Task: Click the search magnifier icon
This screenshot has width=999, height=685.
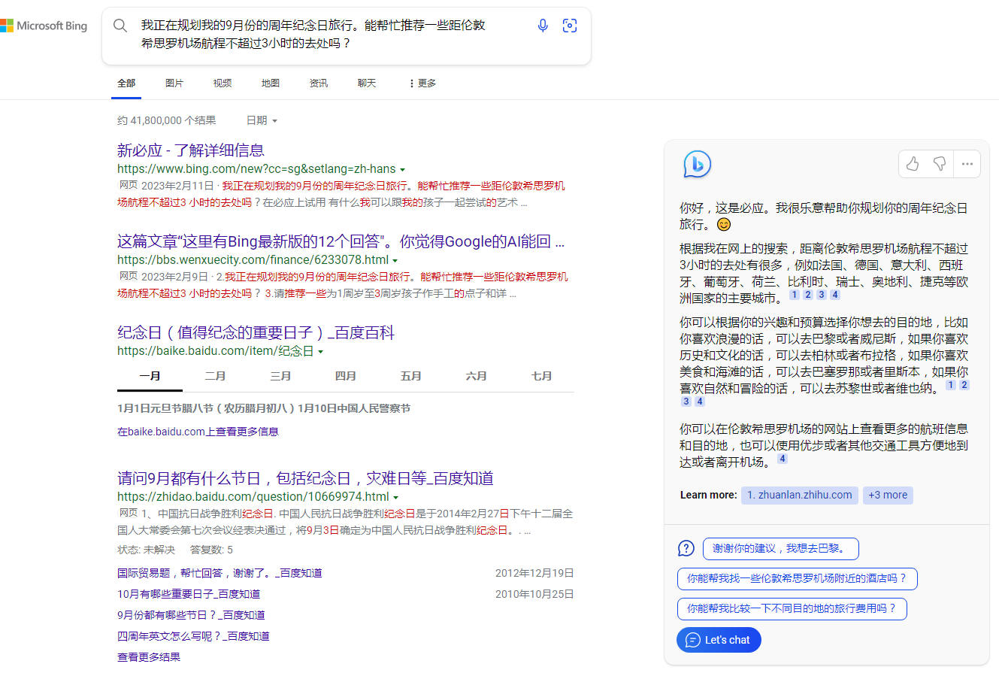Action: coord(120,26)
